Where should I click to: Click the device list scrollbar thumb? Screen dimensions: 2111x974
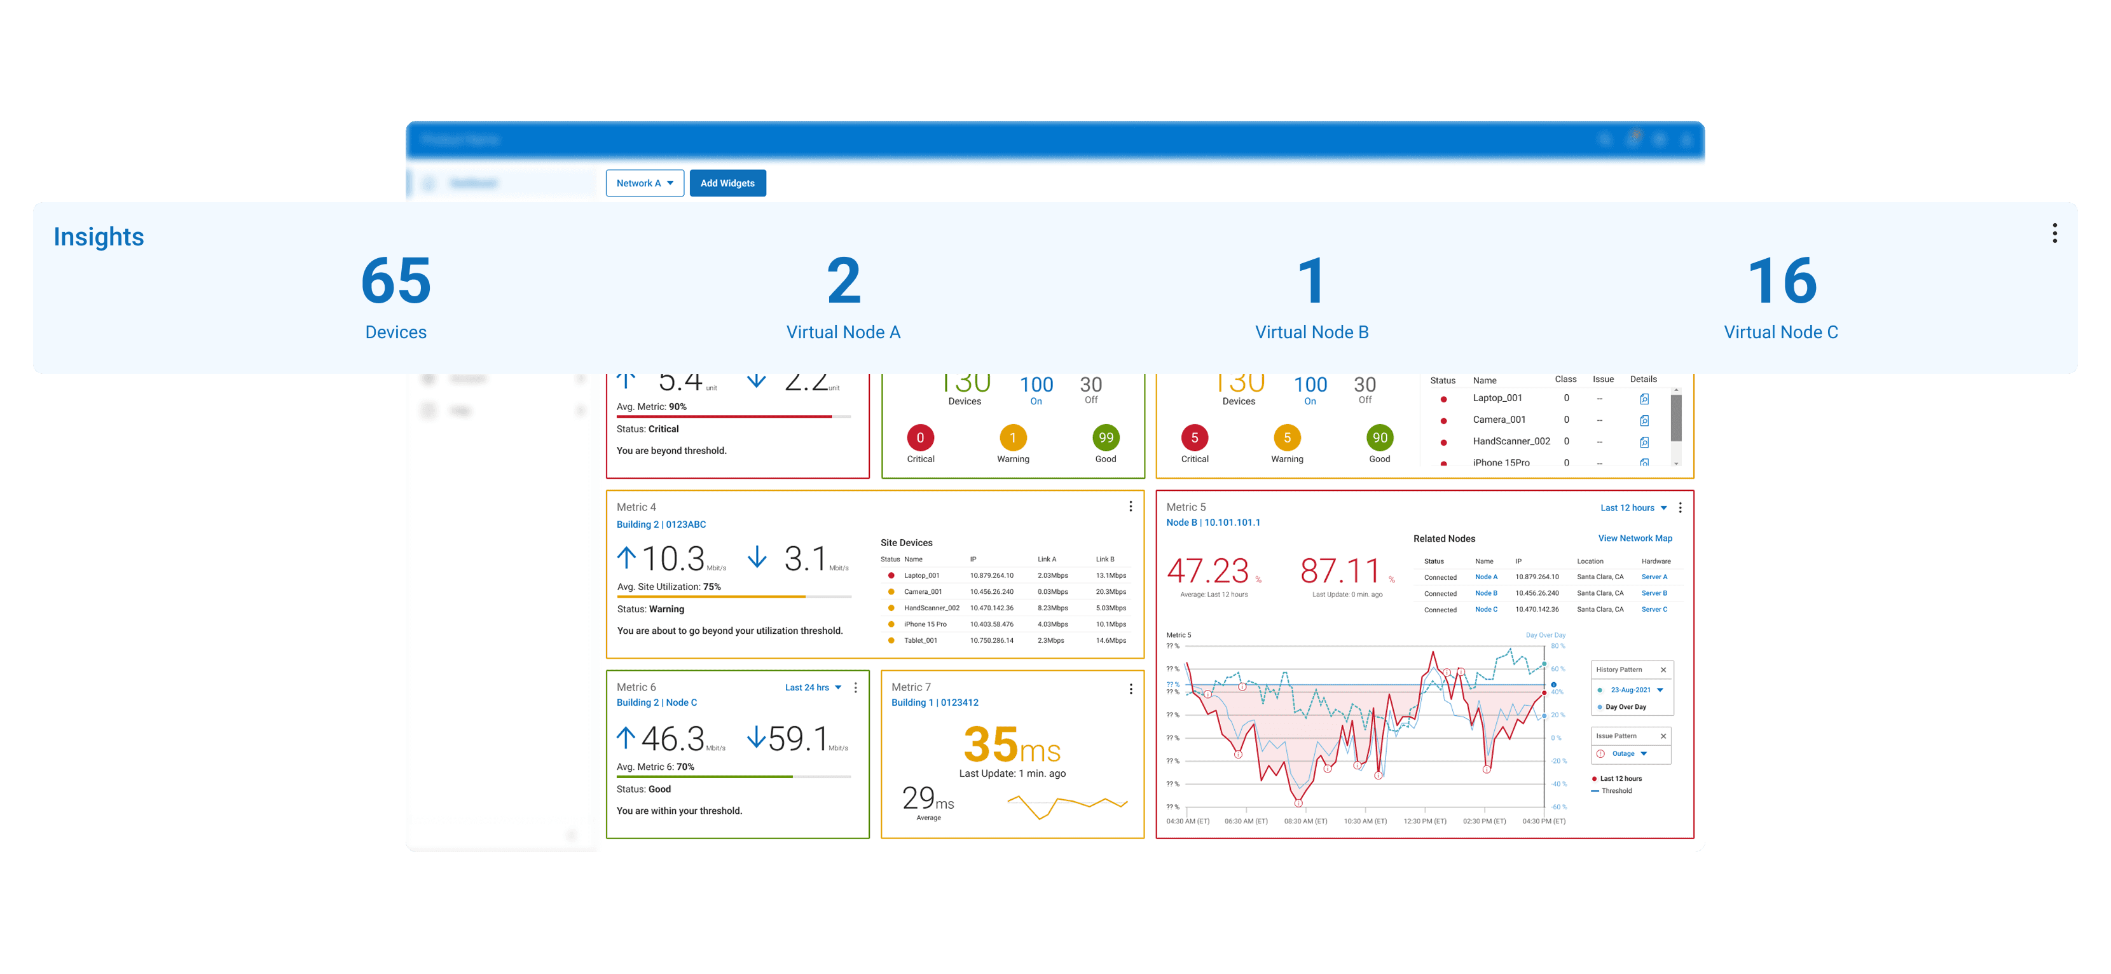(x=1676, y=418)
